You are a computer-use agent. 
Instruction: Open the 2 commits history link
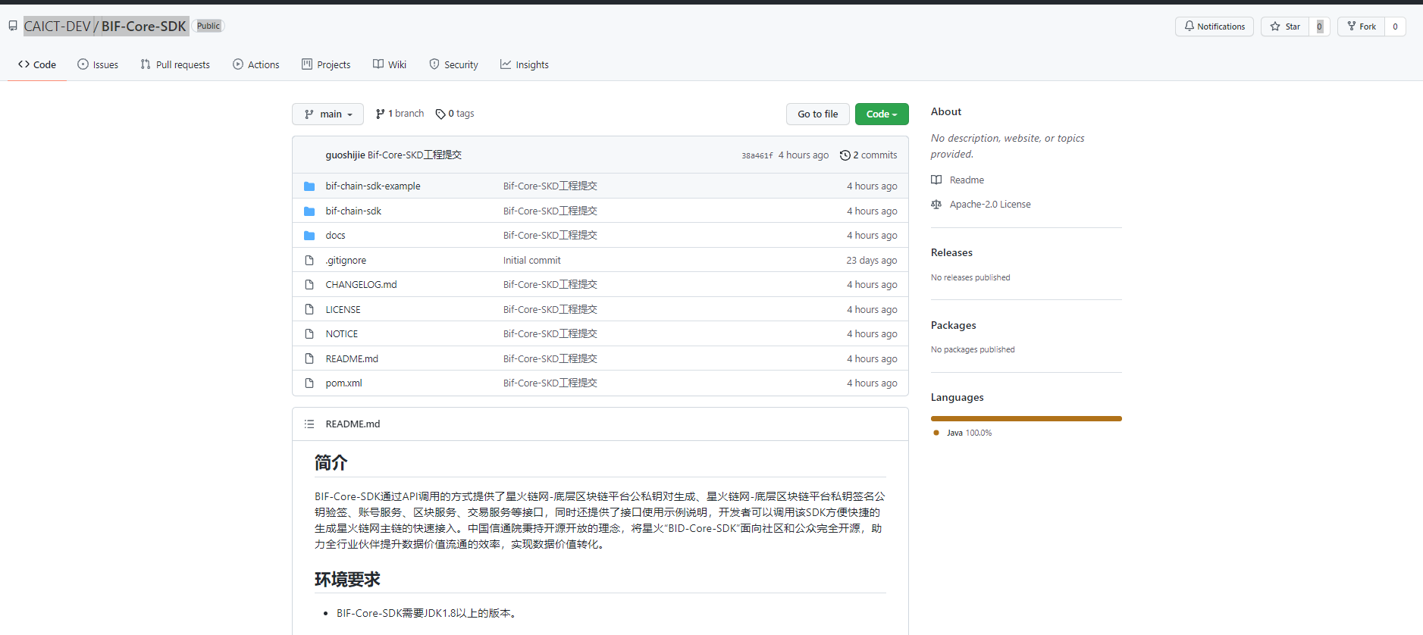[x=869, y=155]
